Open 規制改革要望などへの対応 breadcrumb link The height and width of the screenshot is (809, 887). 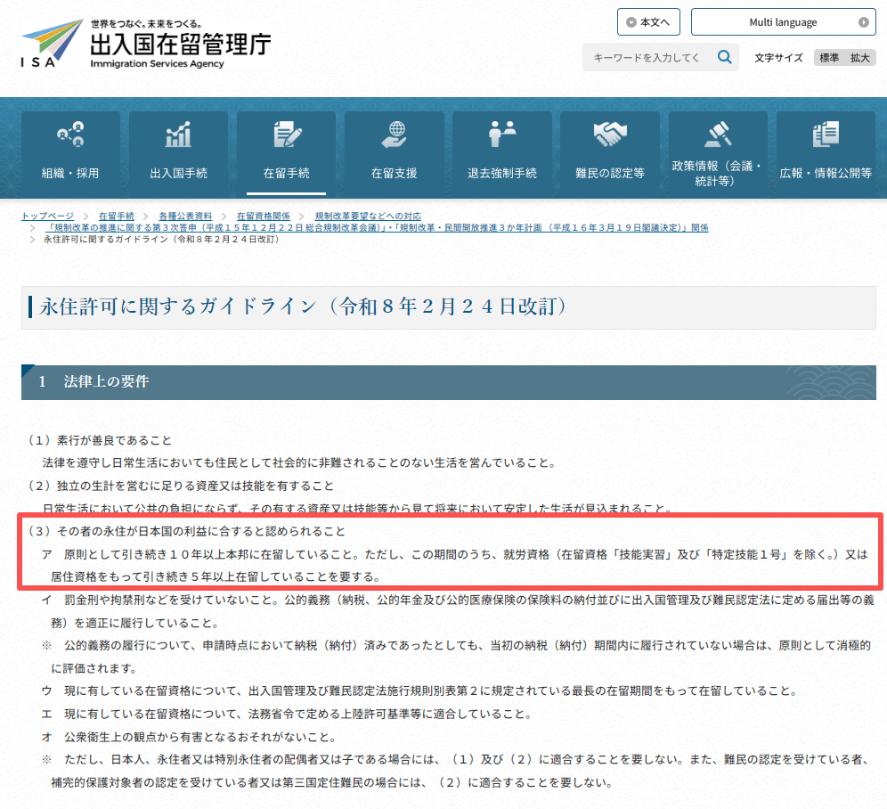click(x=368, y=217)
